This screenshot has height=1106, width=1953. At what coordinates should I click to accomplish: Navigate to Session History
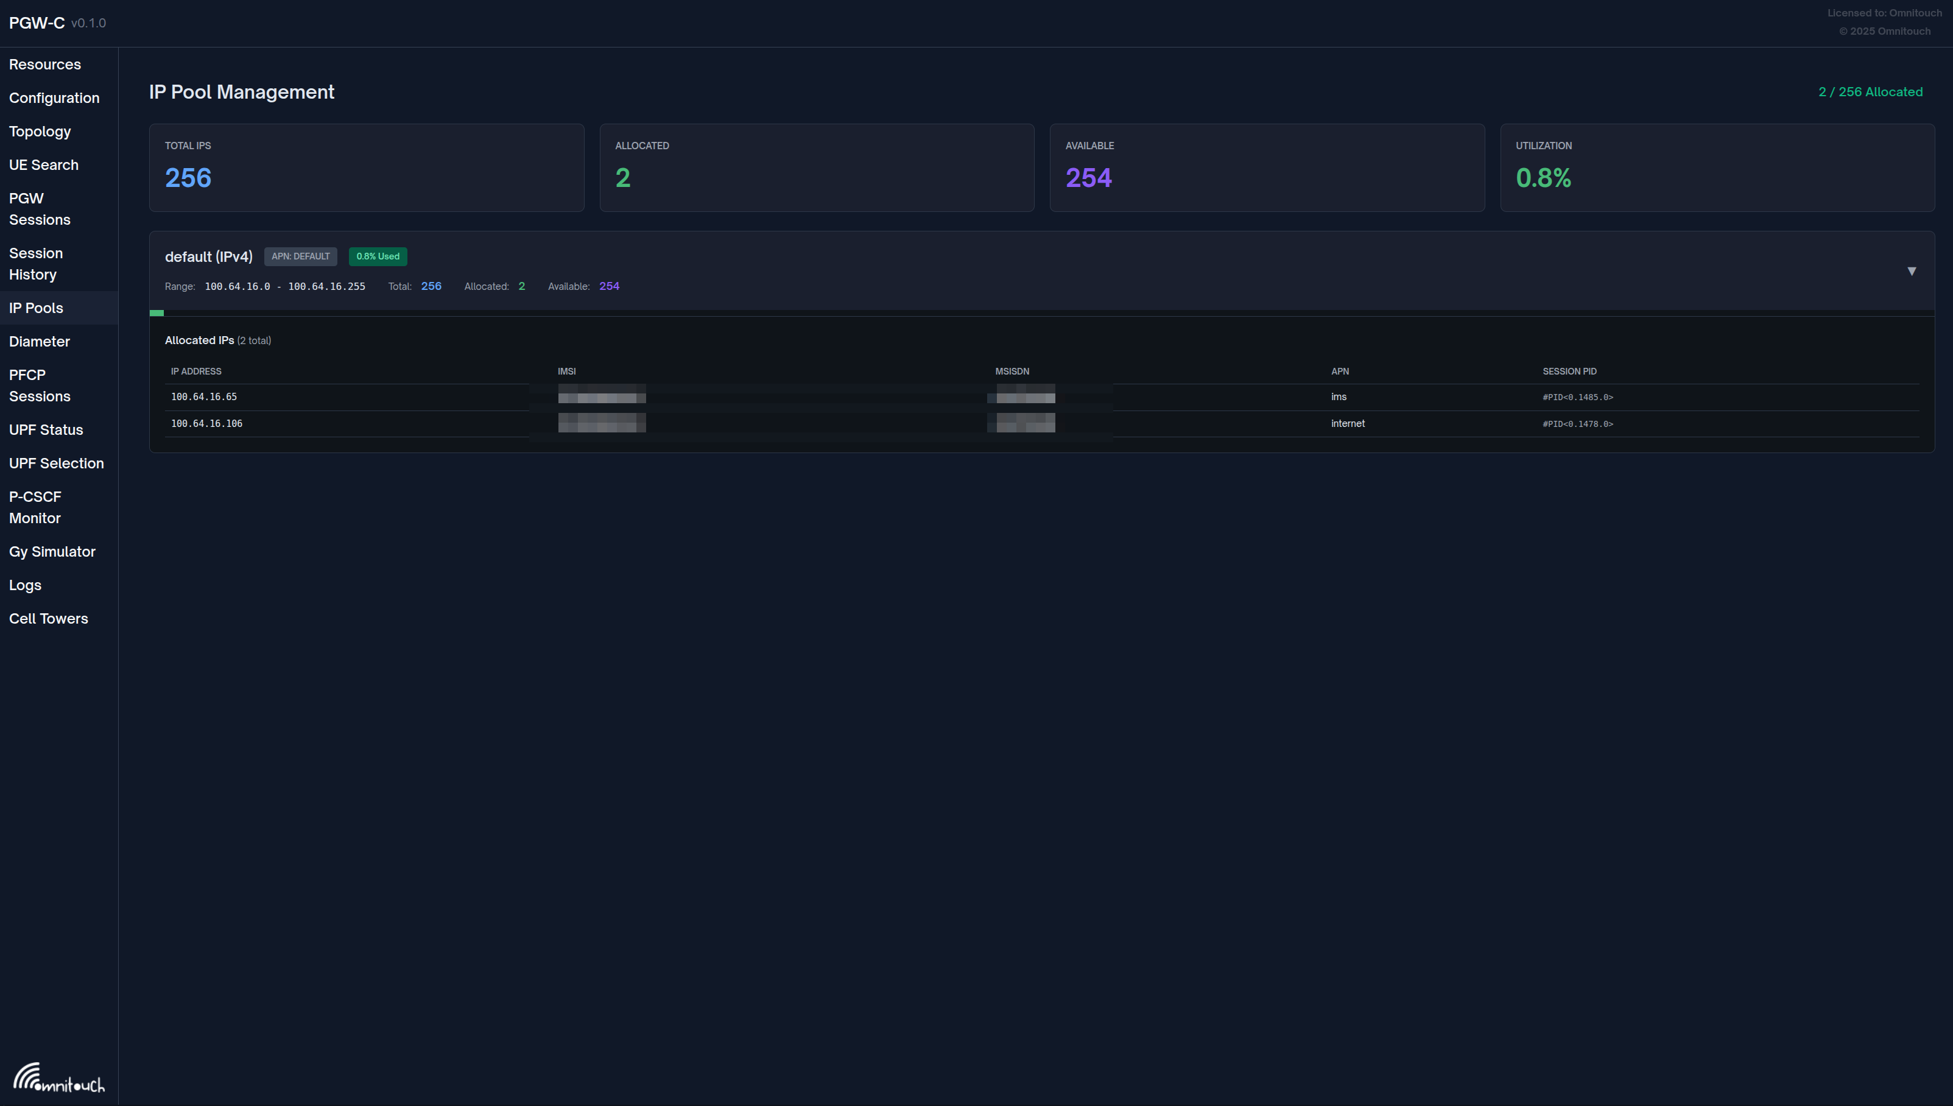pyautogui.click(x=36, y=264)
